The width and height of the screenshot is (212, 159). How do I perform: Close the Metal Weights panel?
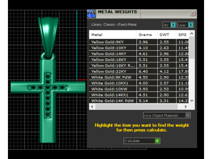193,14
